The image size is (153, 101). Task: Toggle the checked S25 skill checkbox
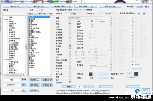[111, 68]
